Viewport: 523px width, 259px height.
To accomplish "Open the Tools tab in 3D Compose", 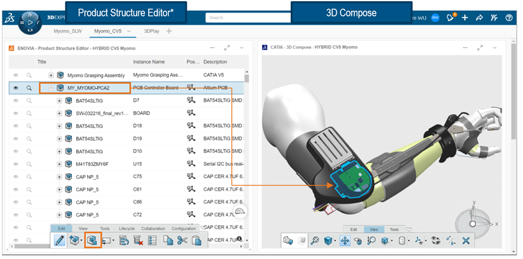I will 394,229.
